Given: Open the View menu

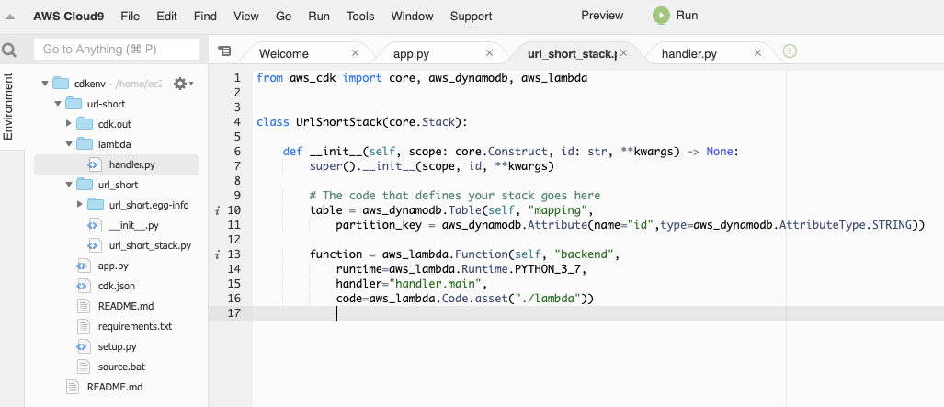Looking at the screenshot, I should pyautogui.click(x=246, y=17).
